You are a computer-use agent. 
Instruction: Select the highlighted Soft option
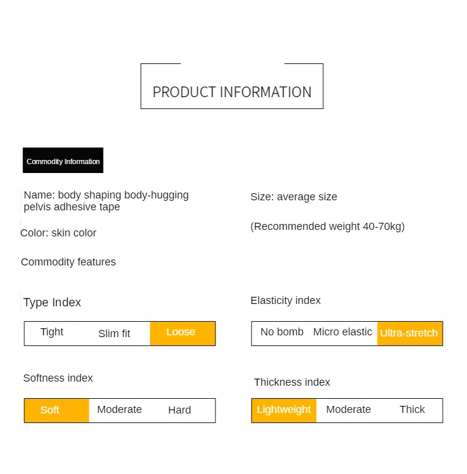tap(50, 410)
